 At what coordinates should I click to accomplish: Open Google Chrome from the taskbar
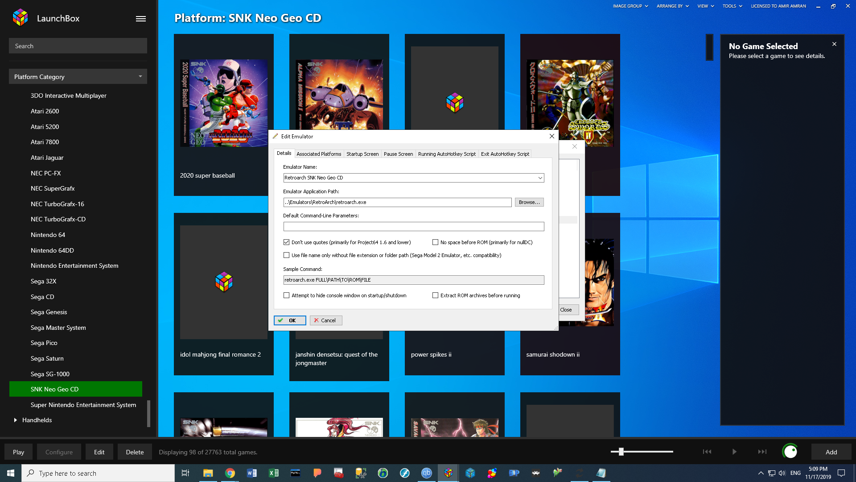pyautogui.click(x=230, y=473)
